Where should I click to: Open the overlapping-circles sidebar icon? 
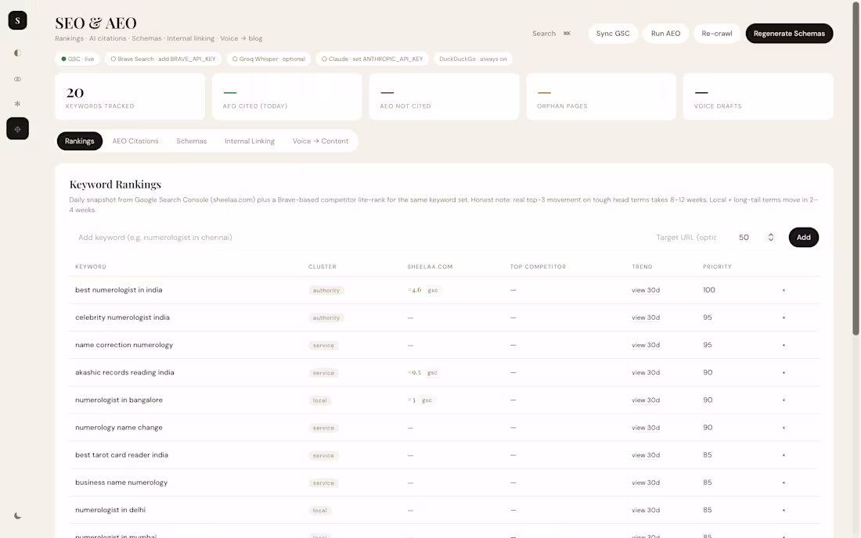(x=17, y=79)
